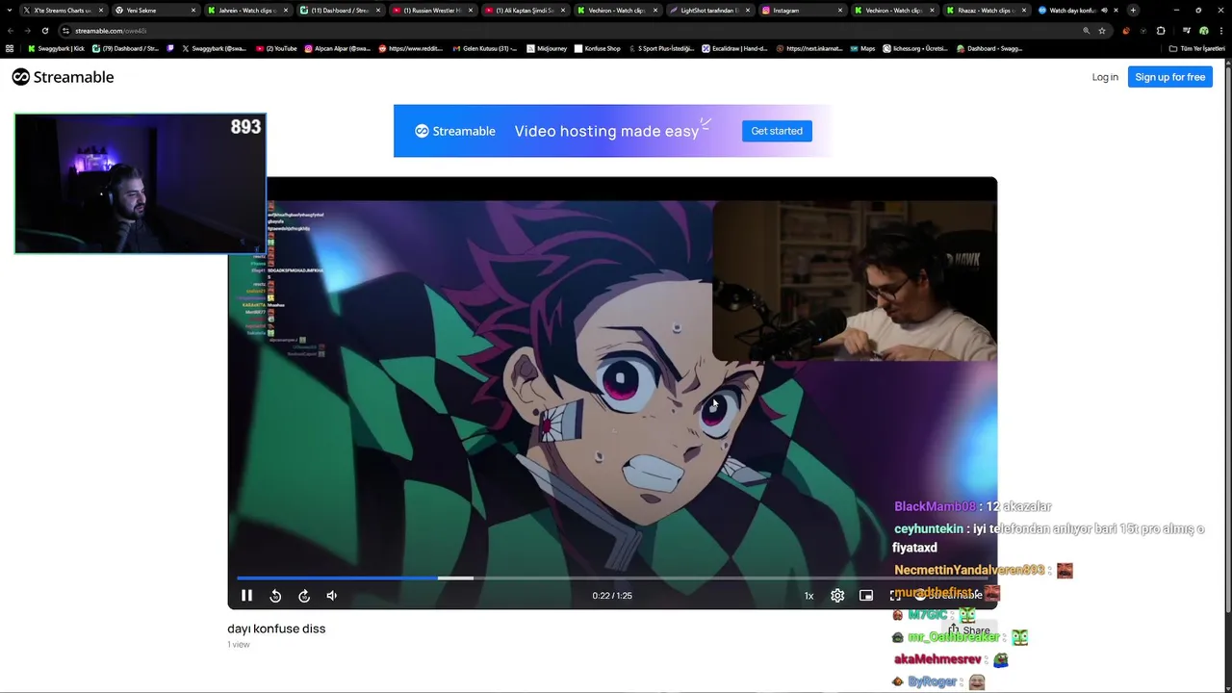This screenshot has height=693, width=1232.
Task: Open the Log in link
Action: click(1105, 77)
